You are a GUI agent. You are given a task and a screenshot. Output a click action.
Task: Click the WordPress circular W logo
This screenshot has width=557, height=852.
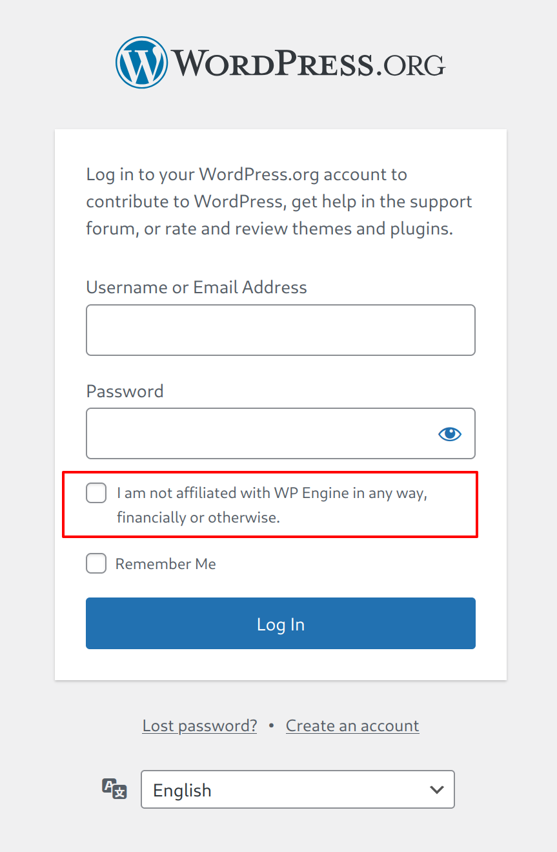[x=142, y=62]
